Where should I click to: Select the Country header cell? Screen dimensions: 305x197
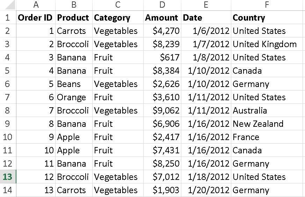[249, 17]
